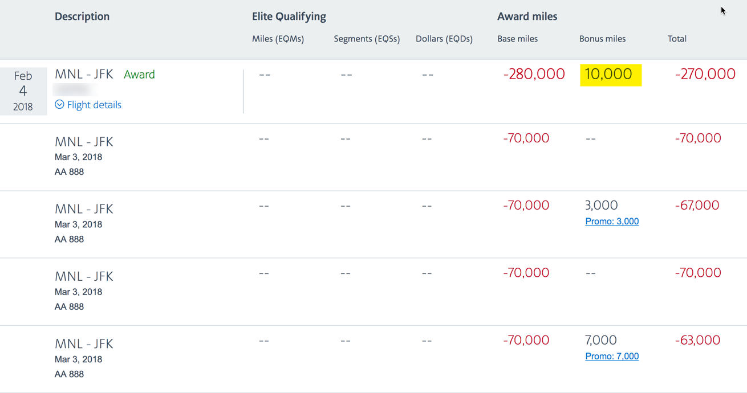Click the -63,000 total in last row

click(x=698, y=341)
